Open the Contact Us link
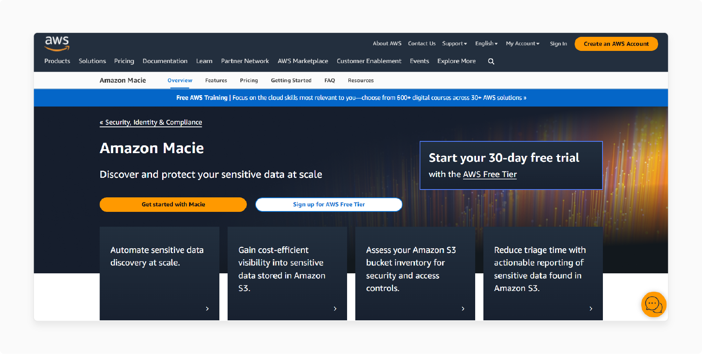Viewport: 702px width, 354px height. [422, 43]
